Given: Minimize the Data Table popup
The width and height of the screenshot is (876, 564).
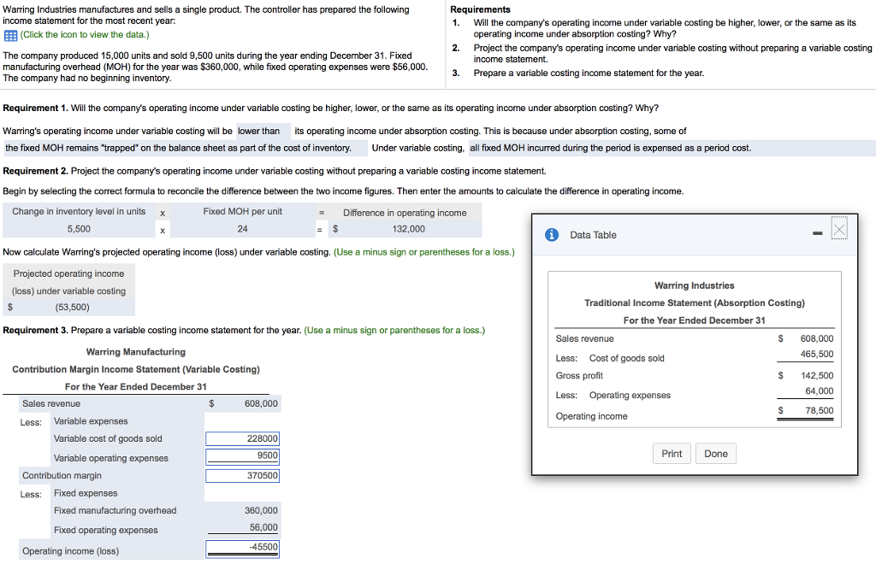Looking at the screenshot, I should [x=817, y=233].
